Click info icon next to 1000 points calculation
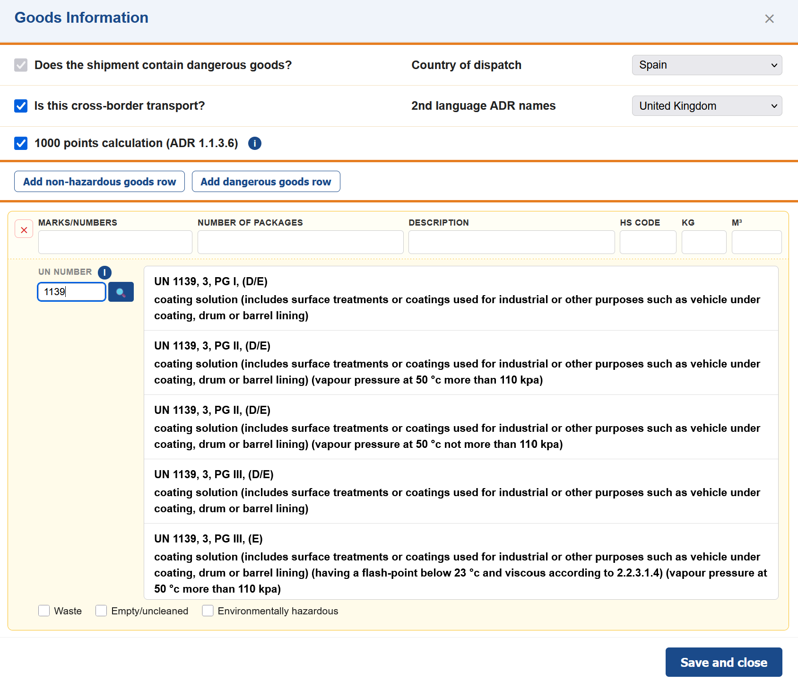 point(254,143)
